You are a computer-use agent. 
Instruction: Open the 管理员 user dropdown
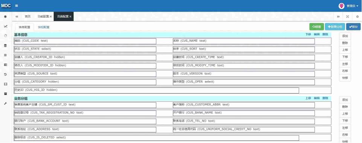[x=352, y=6]
